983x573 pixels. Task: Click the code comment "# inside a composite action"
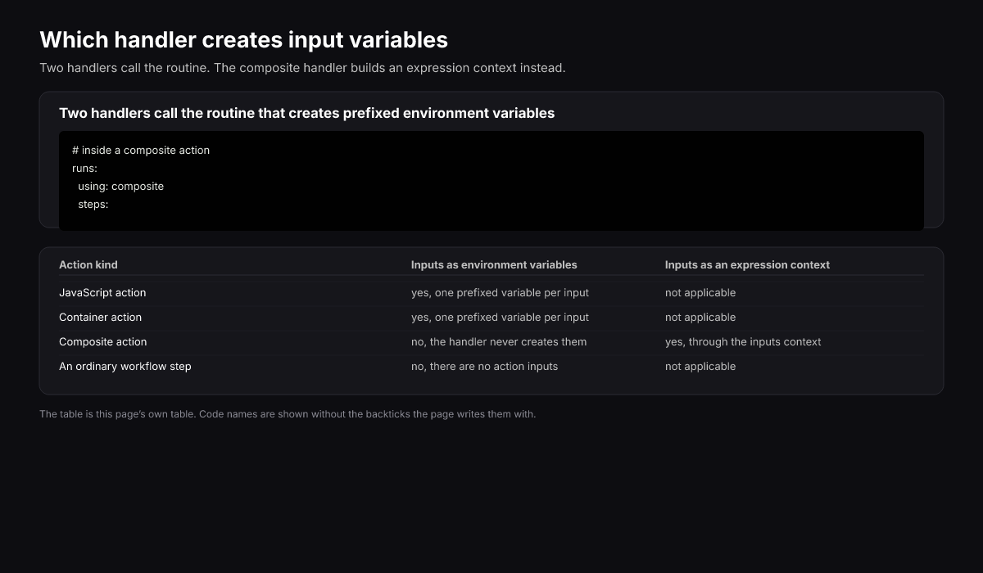click(x=141, y=150)
